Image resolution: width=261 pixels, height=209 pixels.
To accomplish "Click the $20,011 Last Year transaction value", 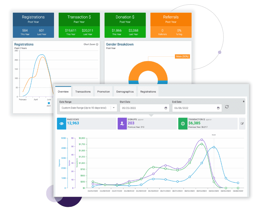I will 88,31.
